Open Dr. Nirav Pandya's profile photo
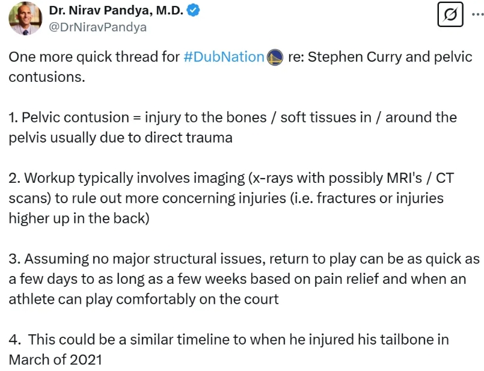This screenshot has width=484, height=371. click(24, 17)
